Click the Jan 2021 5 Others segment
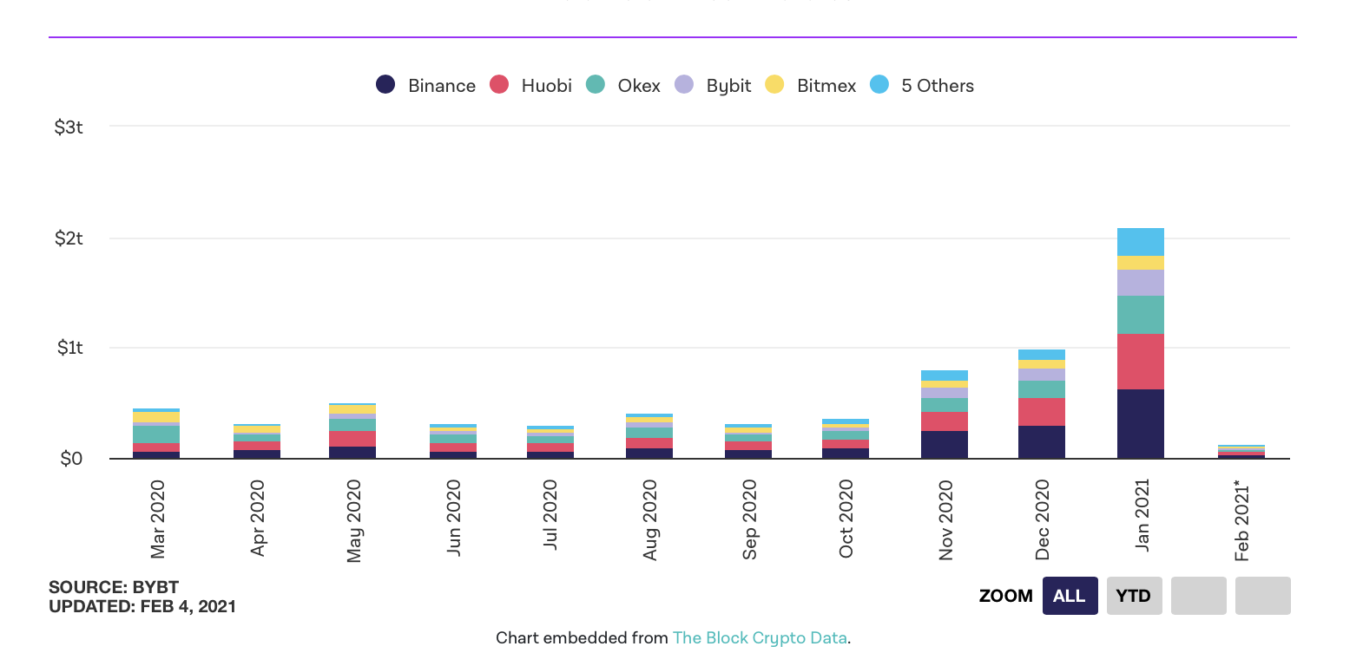Screen dimensions: 1363x666 pyautogui.click(x=1140, y=242)
